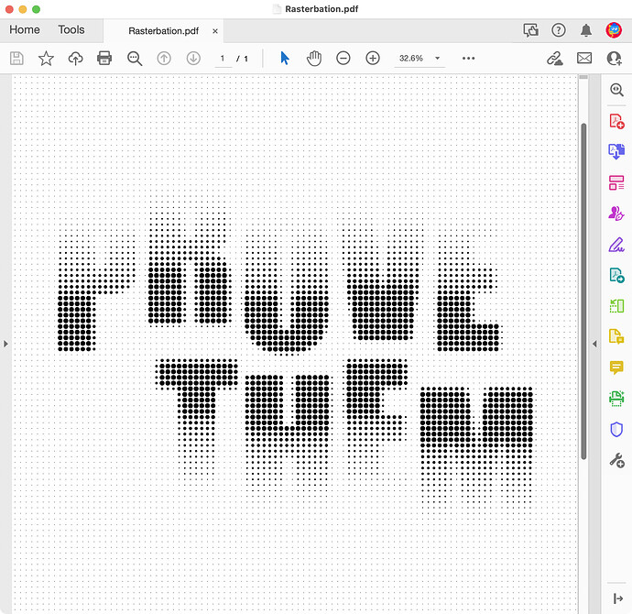This screenshot has width=632, height=614.
Task: Invite people with add-user icon
Action: (615, 59)
